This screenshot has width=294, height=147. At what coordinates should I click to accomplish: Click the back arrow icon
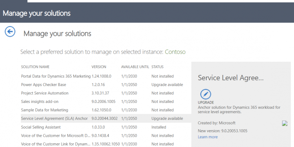tap(10, 31)
